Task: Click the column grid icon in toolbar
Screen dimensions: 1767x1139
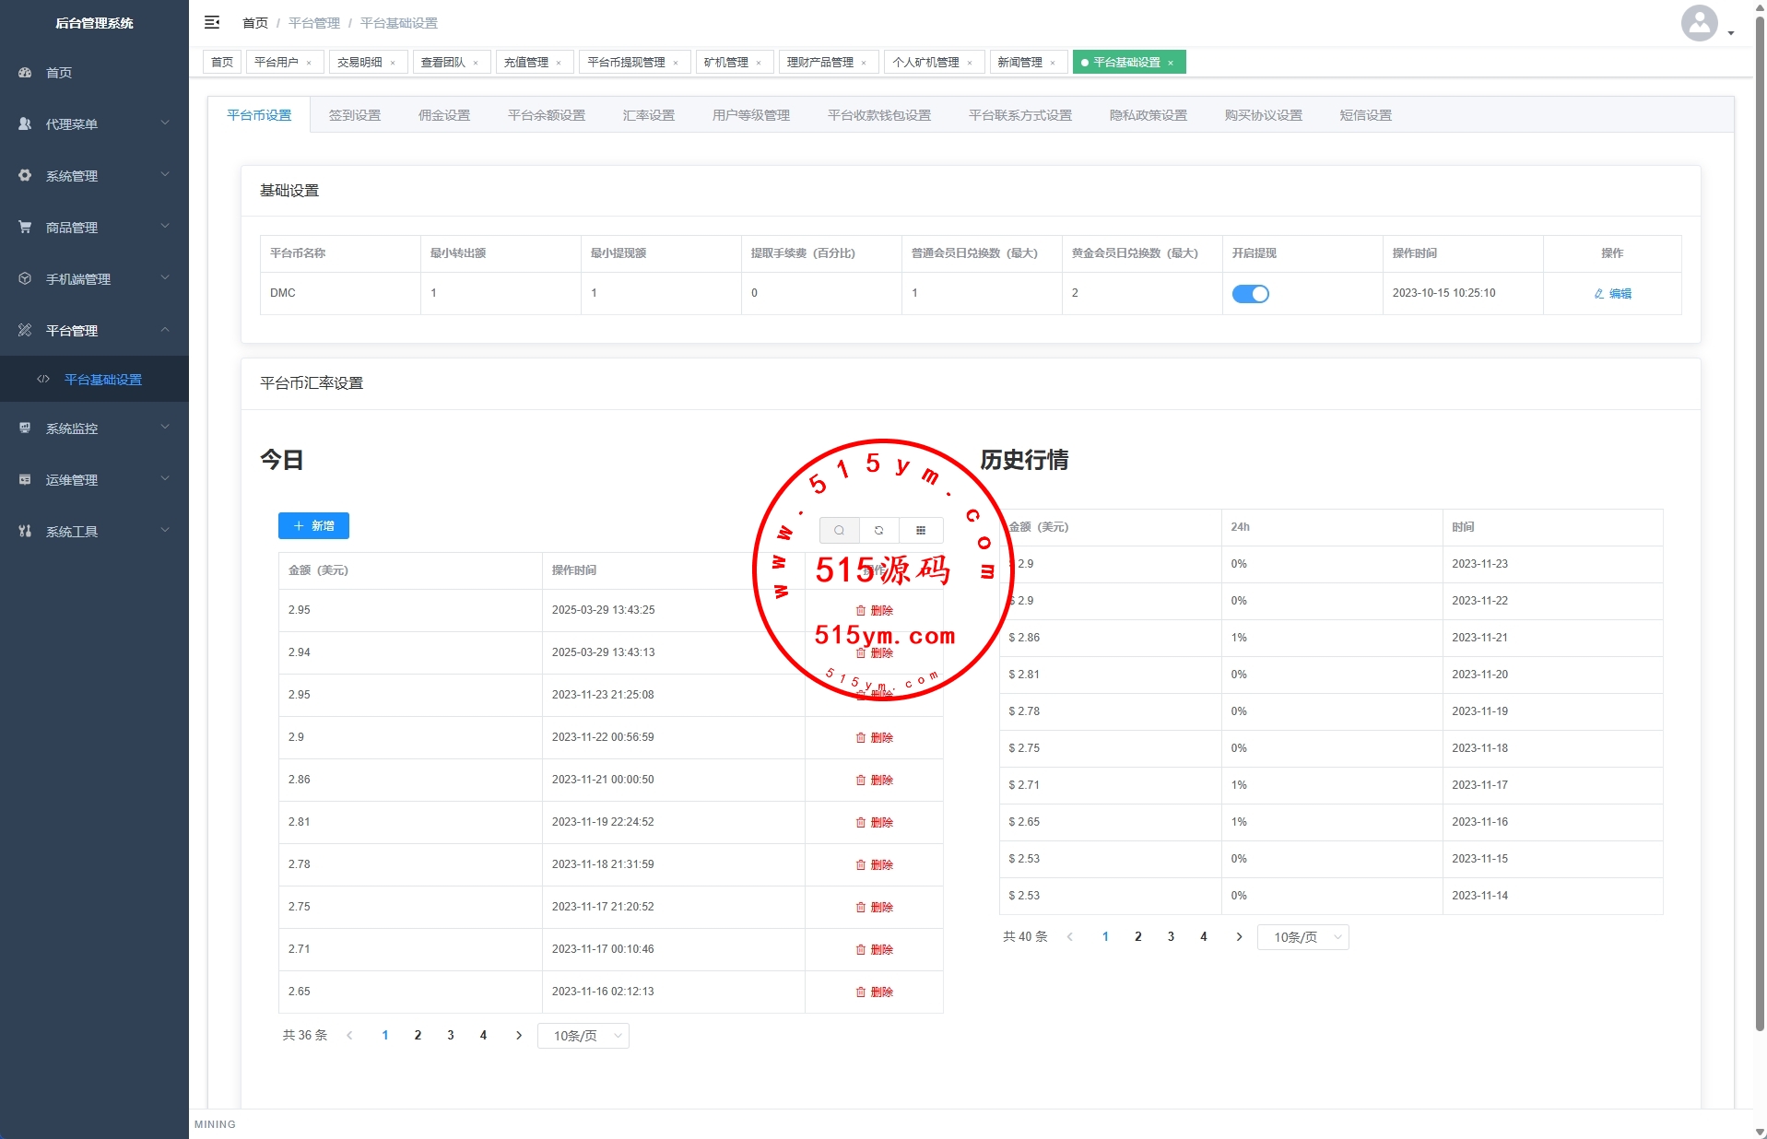Action: click(921, 530)
